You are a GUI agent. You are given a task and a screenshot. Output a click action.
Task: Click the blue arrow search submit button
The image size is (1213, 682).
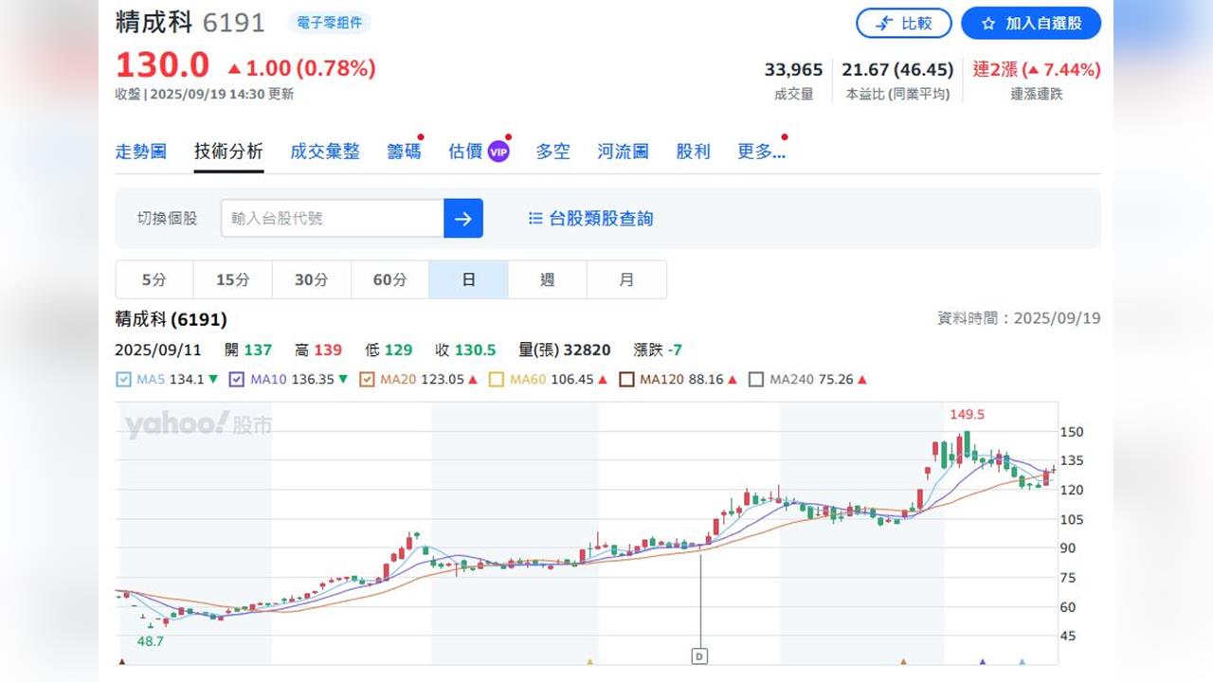(462, 219)
